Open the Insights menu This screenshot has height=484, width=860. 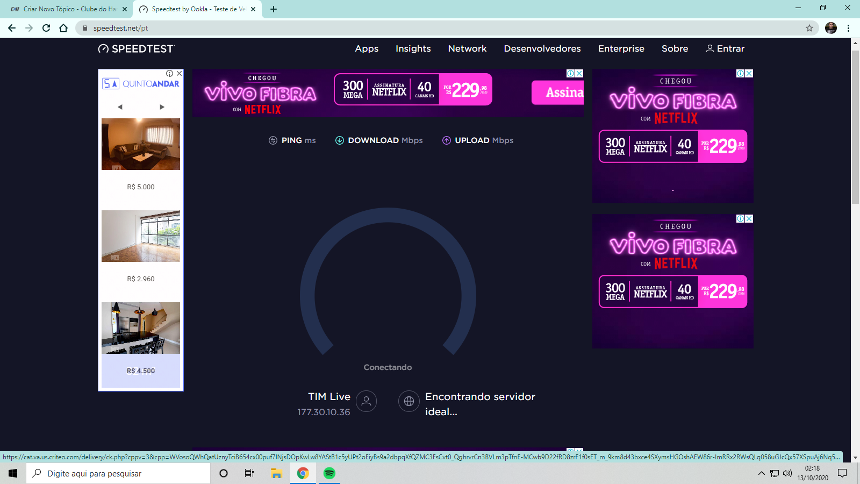click(x=413, y=49)
